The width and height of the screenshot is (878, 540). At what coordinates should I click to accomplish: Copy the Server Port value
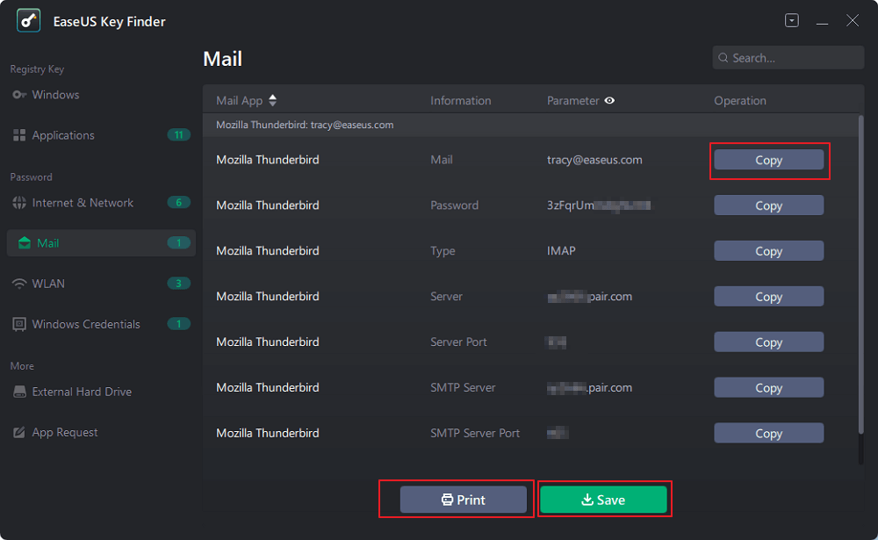tap(768, 342)
